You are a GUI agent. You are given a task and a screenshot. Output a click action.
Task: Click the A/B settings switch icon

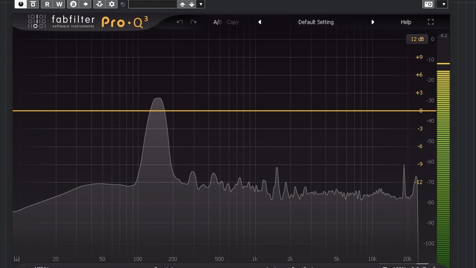[73, 4]
